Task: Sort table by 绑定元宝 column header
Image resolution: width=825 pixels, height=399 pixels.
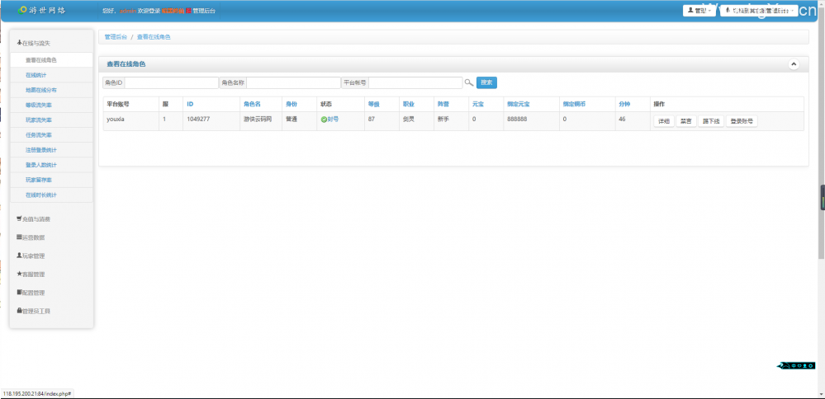Action: click(519, 105)
